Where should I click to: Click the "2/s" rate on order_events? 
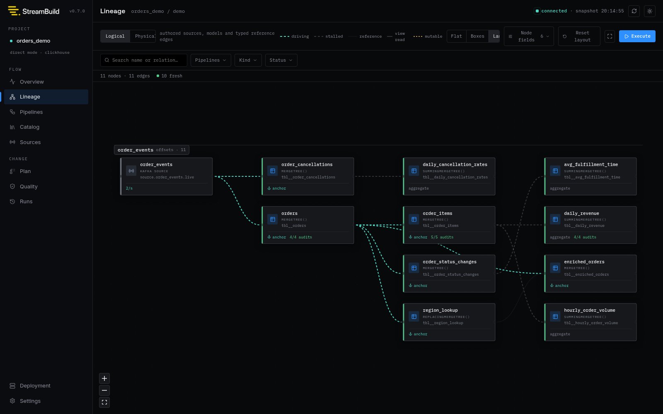tap(129, 188)
